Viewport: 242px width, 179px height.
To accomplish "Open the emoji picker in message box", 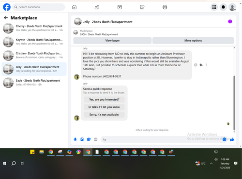I will tap(224, 139).
